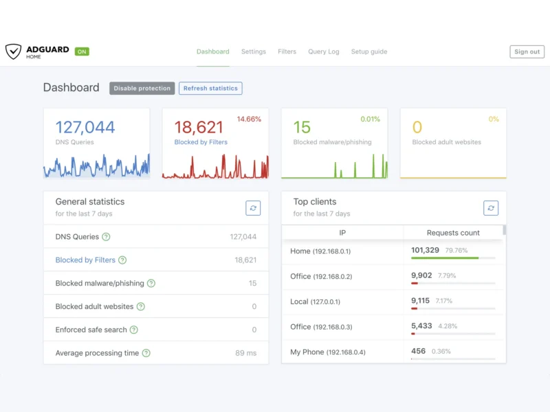
Task: Click the IP column header
Action: (342, 233)
